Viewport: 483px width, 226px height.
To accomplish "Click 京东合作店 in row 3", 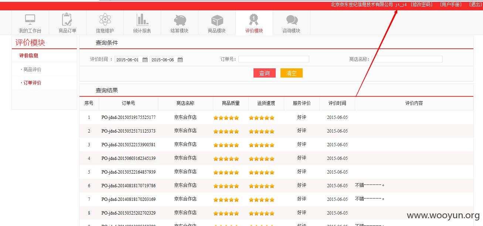I will (x=186, y=144).
